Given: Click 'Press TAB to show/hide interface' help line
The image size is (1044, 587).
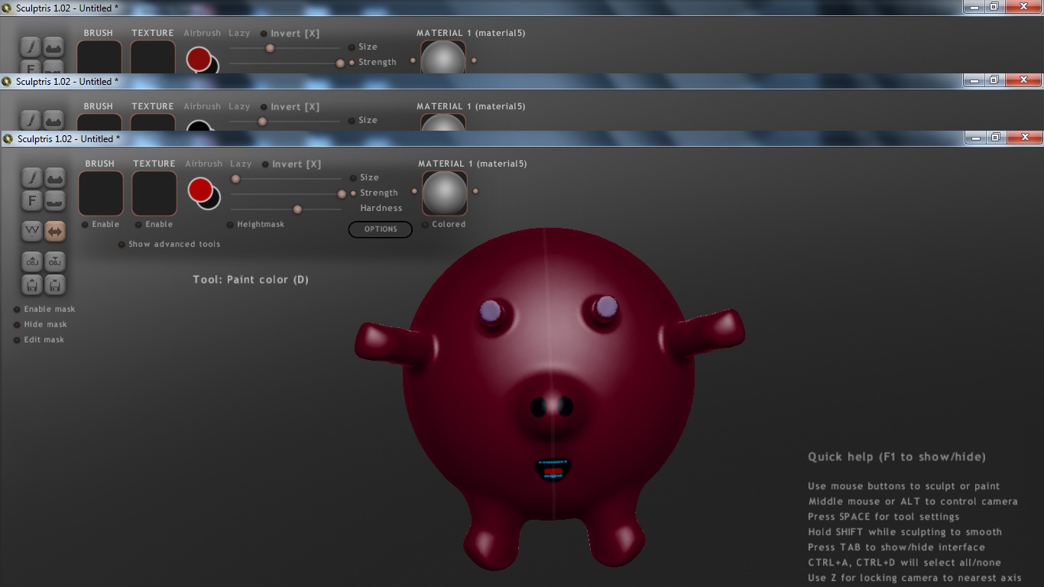Looking at the screenshot, I should 896,547.
